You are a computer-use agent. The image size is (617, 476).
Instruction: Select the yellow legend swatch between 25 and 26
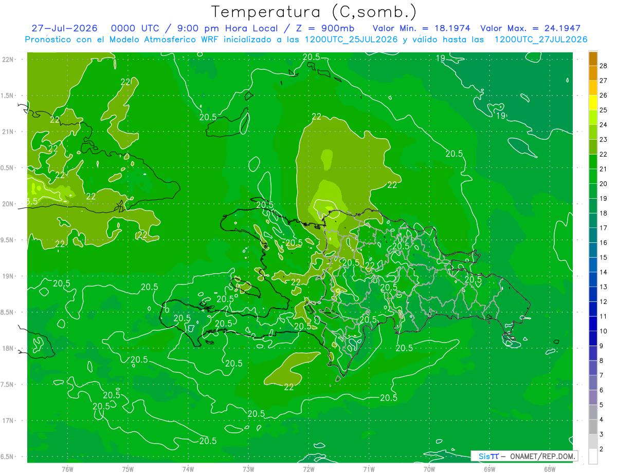[593, 103]
